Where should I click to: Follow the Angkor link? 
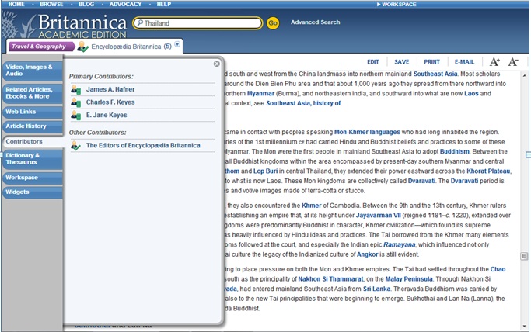[x=368, y=254]
